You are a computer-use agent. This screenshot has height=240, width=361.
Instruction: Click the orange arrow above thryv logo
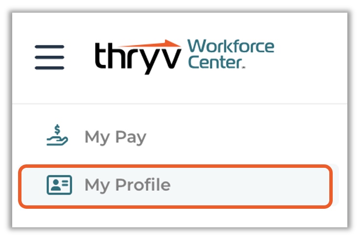tap(150, 43)
